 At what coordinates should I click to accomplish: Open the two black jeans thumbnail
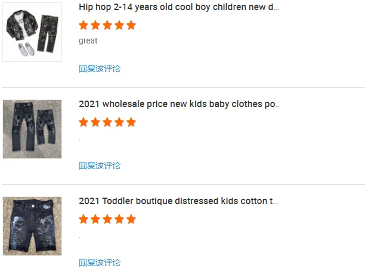coord(32,129)
